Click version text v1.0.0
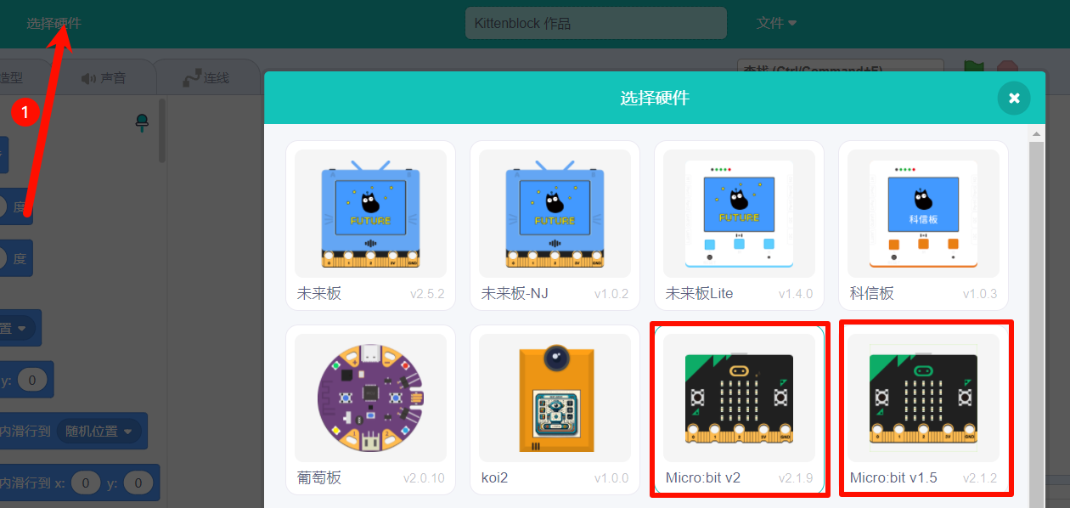Image resolution: width=1070 pixels, height=508 pixels. coord(611,477)
